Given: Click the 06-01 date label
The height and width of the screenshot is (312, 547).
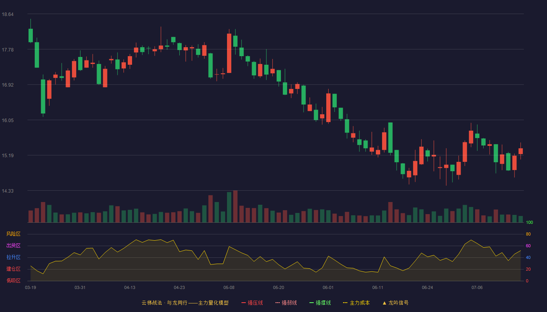Looking at the screenshot, I should click(x=328, y=287).
